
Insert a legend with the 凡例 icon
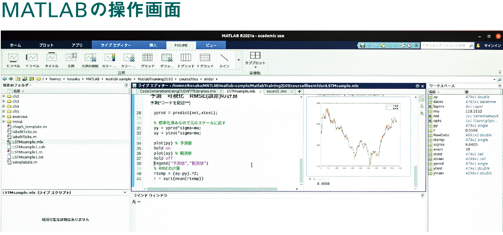[x=71, y=60]
